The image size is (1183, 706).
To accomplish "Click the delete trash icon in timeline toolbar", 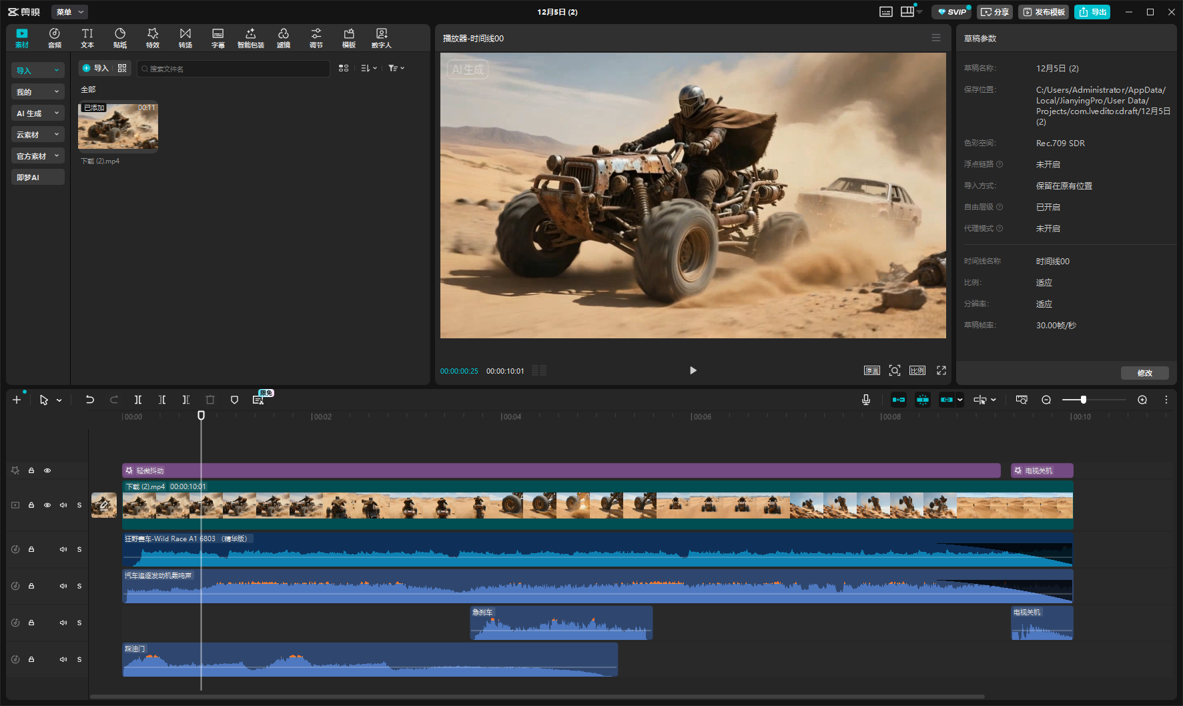I will 210,400.
